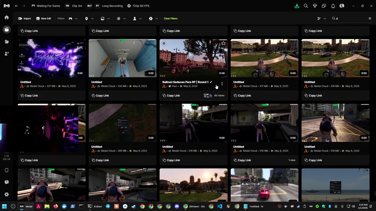Open the sidebar settings gear
The image size is (376, 211).
[x=7, y=194]
